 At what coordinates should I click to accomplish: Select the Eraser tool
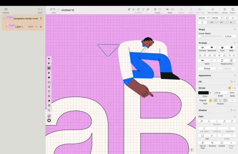(49, 101)
